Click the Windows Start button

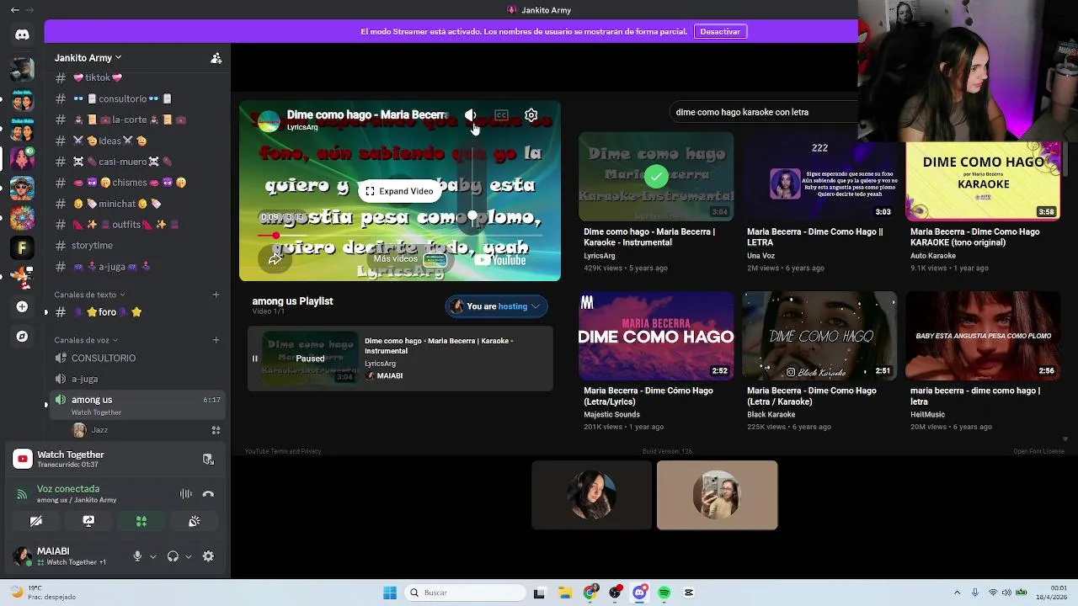[x=390, y=593]
